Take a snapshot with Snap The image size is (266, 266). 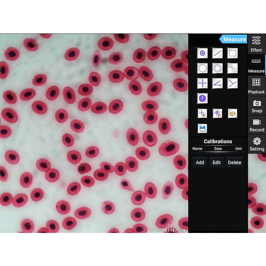pyautogui.click(x=257, y=106)
